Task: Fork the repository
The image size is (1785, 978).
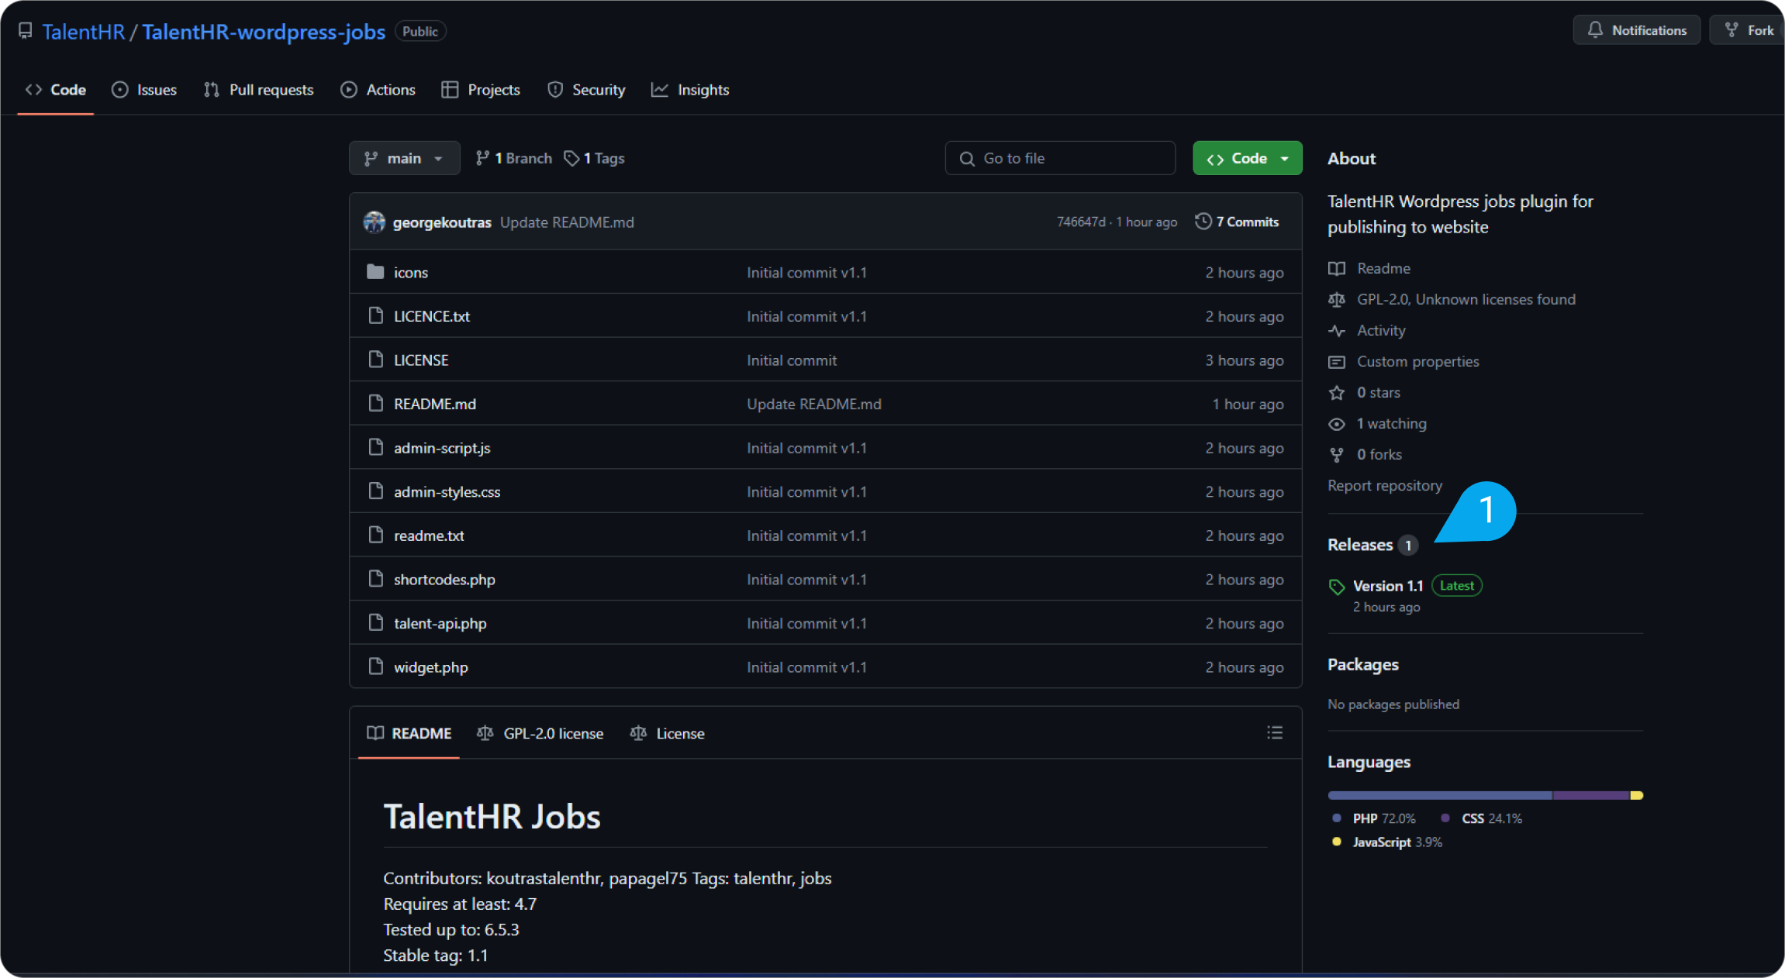Action: click(x=1749, y=30)
